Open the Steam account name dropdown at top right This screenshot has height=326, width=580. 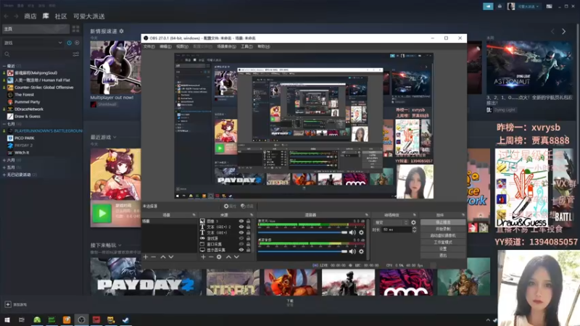pos(528,7)
